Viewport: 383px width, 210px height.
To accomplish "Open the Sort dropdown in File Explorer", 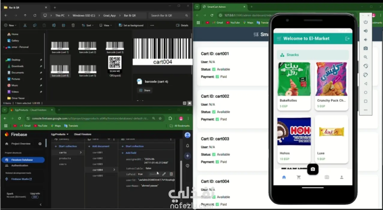I will click(87, 25).
